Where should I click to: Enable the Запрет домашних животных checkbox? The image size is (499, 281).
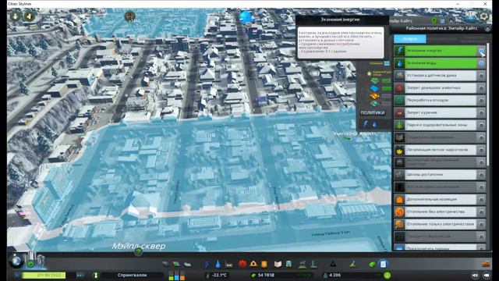click(481, 88)
